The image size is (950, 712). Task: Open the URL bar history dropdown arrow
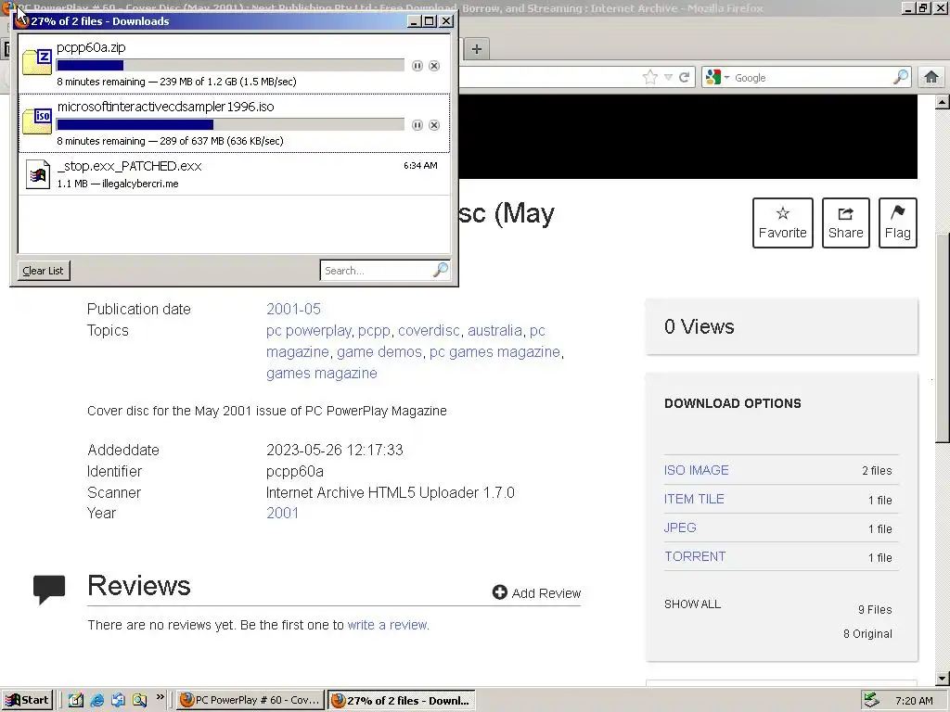(x=668, y=78)
